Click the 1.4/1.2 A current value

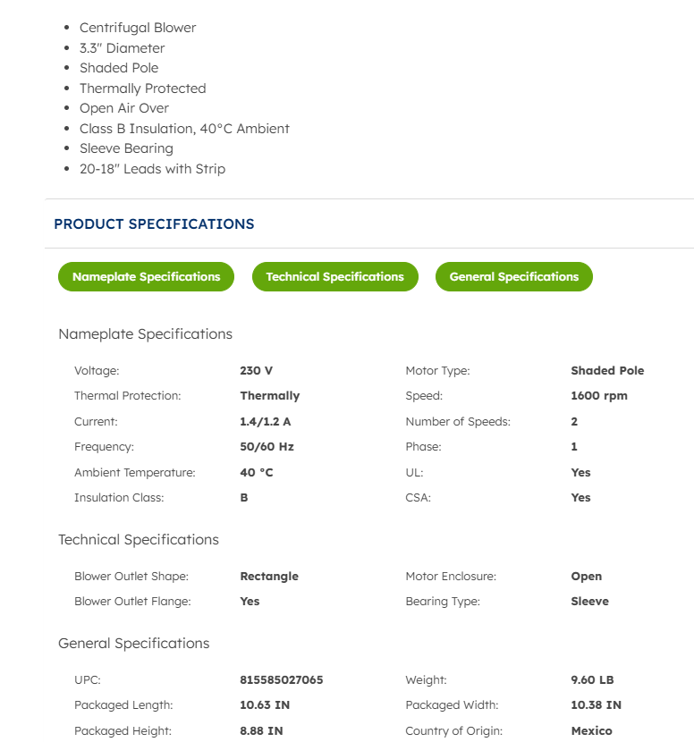[265, 422]
